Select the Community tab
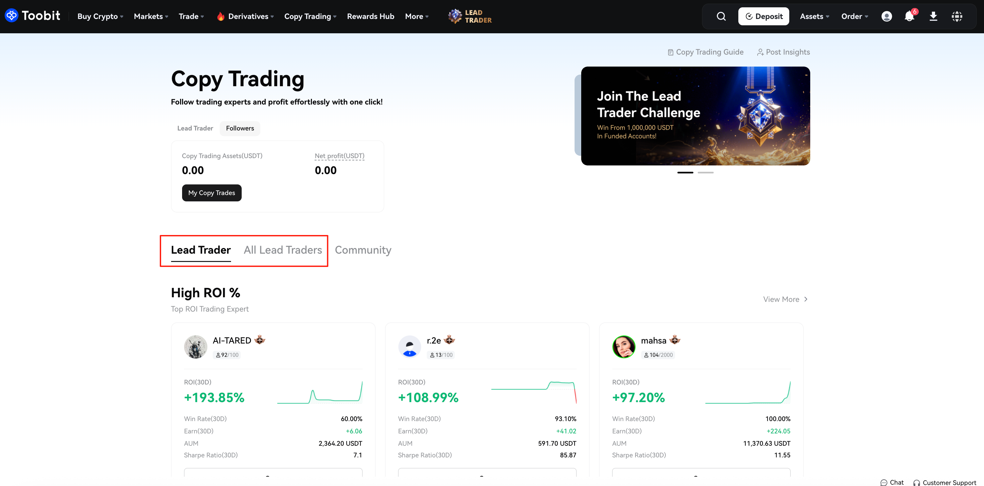Screen dimensions: 984x486 (363, 250)
